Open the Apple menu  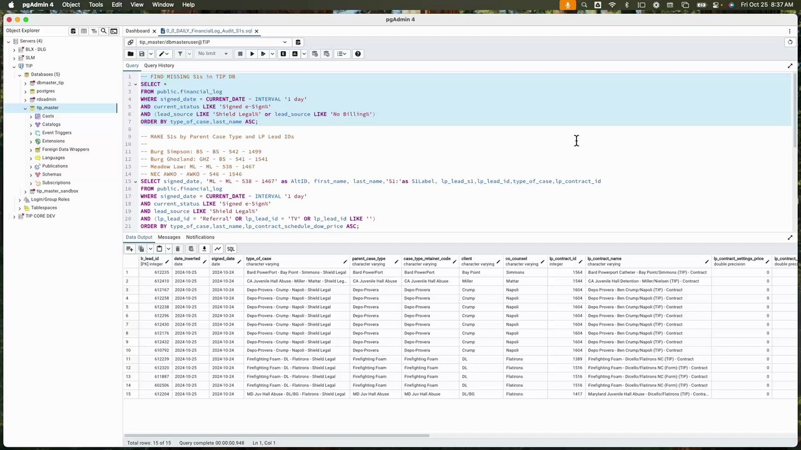11,4
